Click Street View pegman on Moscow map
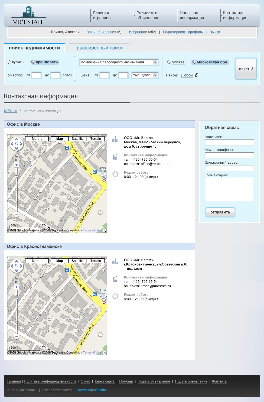 pyautogui.click(x=16, y=158)
